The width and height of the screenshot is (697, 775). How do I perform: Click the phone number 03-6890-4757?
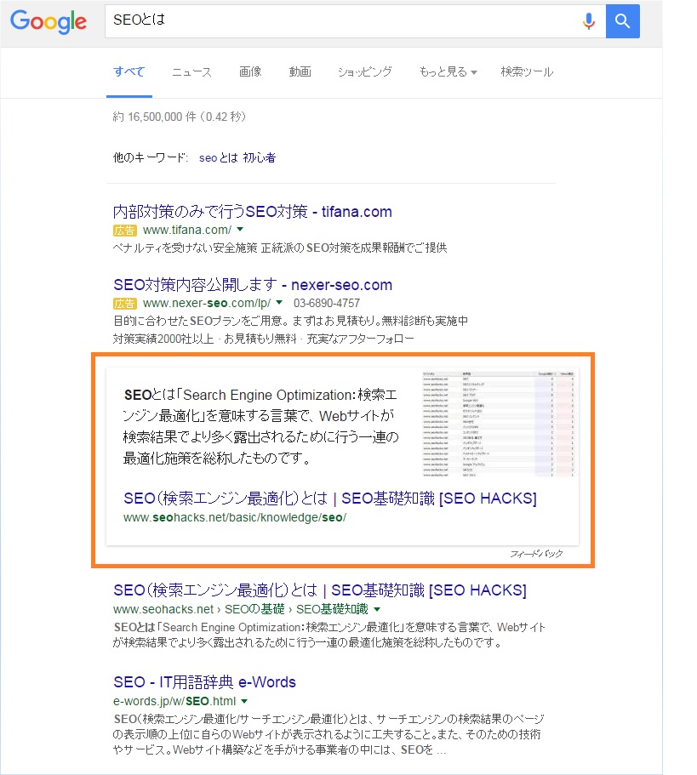(x=327, y=303)
